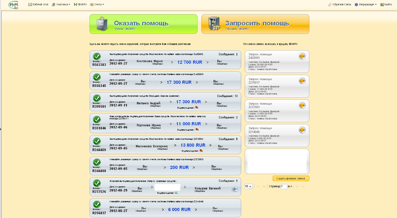
Task: Click the printer icon on order R272526
Action: 235,189
